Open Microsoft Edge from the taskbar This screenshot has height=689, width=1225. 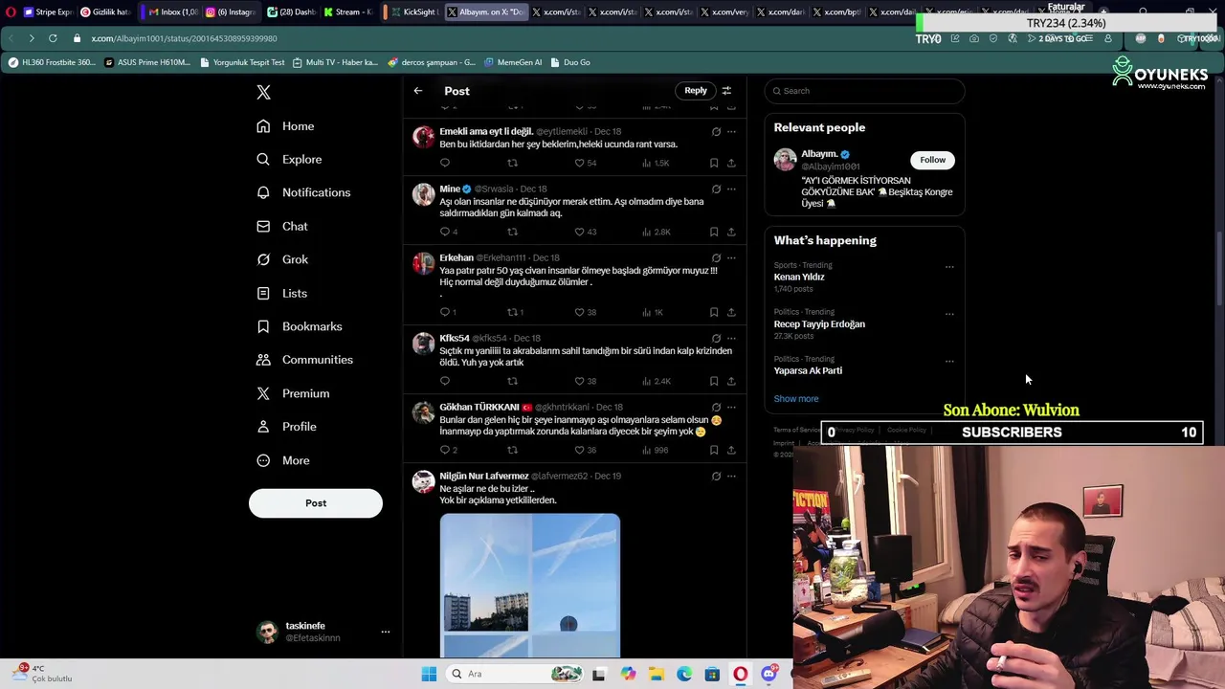pos(683,674)
